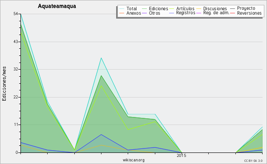Click the Proyecto legend label
The width and height of the screenshot is (267, 164).
246,8
